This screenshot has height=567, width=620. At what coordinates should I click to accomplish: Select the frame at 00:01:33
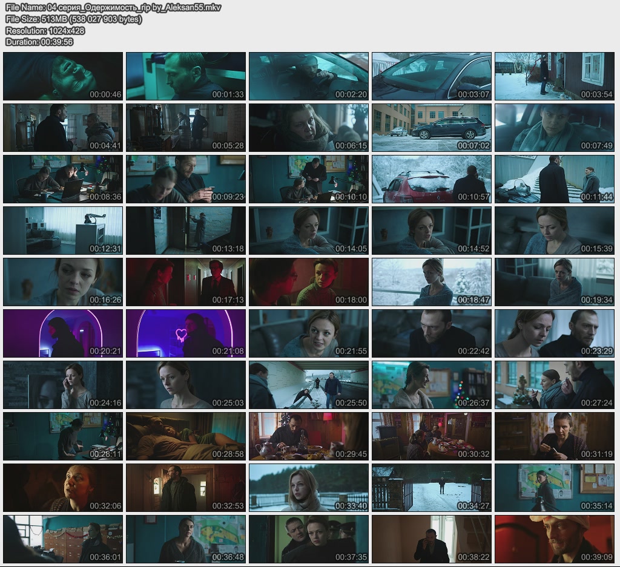(186, 76)
